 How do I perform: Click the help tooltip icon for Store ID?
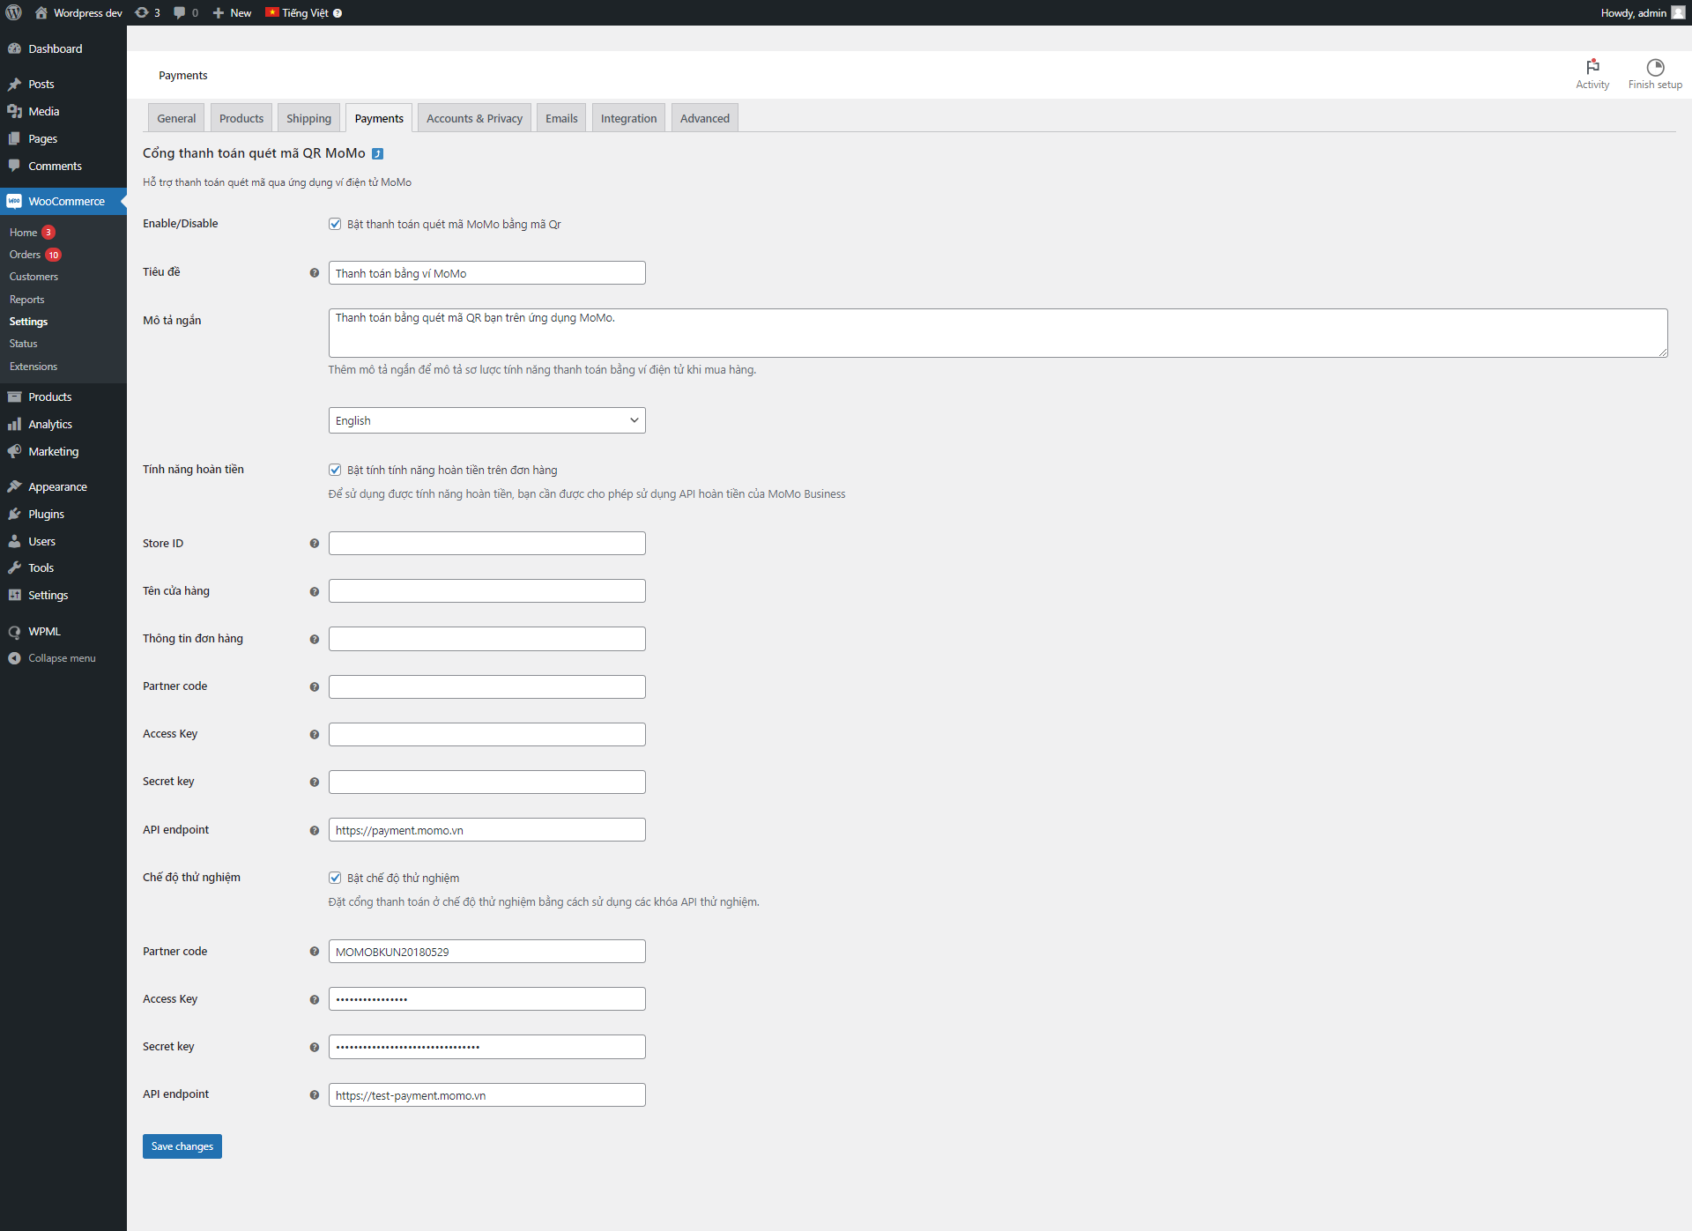pos(314,544)
